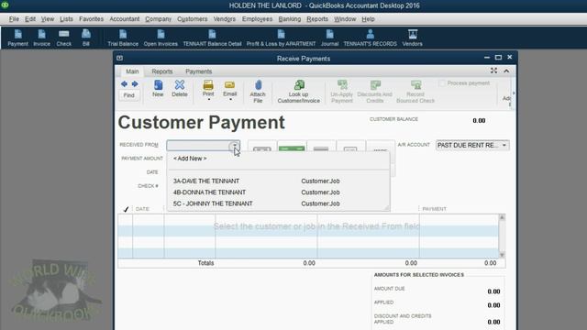This screenshot has width=587, height=330.
Task: Attach File to the payment
Action: point(258,92)
